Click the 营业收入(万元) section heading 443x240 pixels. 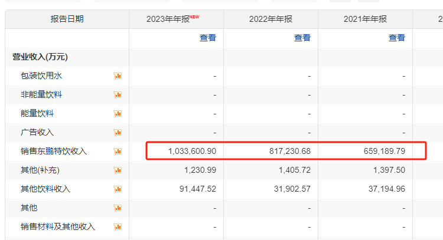pyautogui.click(x=40, y=57)
